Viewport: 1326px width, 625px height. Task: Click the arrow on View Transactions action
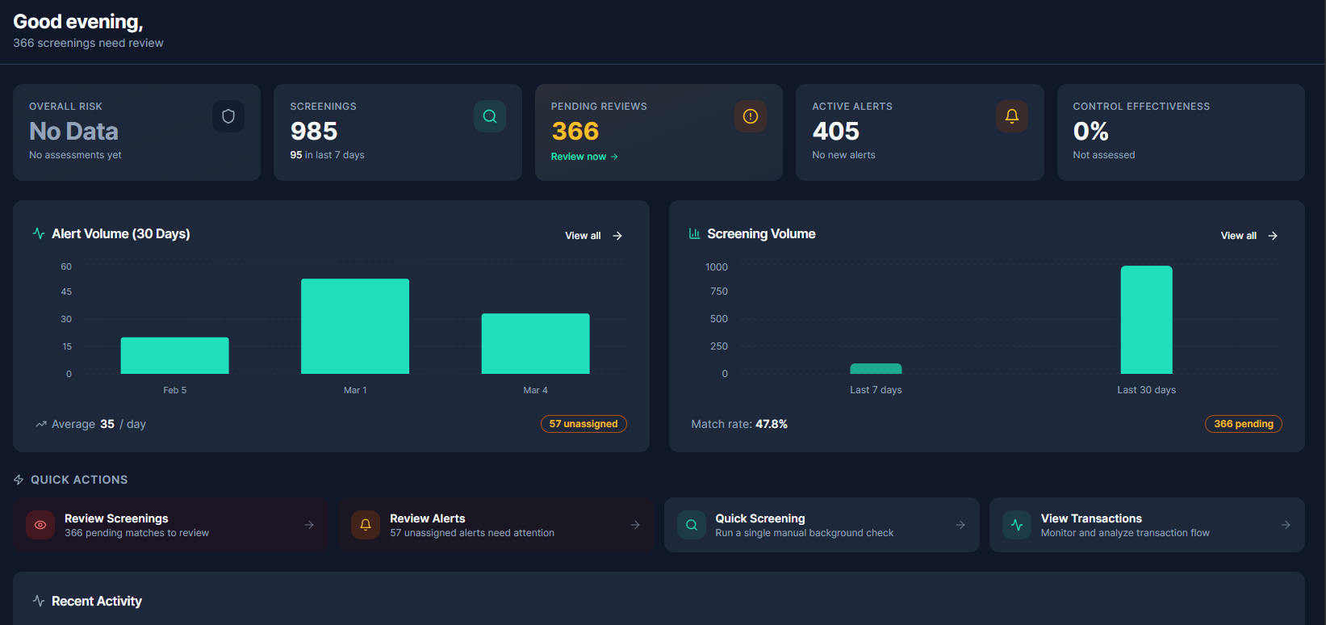[x=1286, y=525]
